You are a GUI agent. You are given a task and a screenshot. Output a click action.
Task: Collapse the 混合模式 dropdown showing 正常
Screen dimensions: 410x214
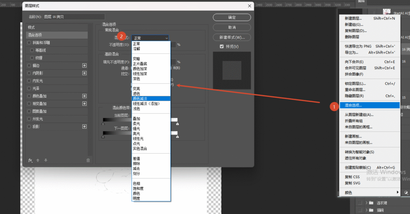tap(150, 38)
